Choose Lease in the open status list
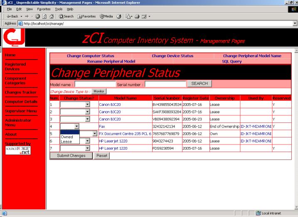Screen dimensions: 298x217 (66, 142)
